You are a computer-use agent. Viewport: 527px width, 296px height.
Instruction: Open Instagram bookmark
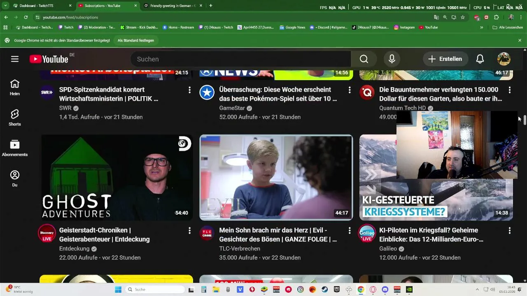click(x=404, y=28)
